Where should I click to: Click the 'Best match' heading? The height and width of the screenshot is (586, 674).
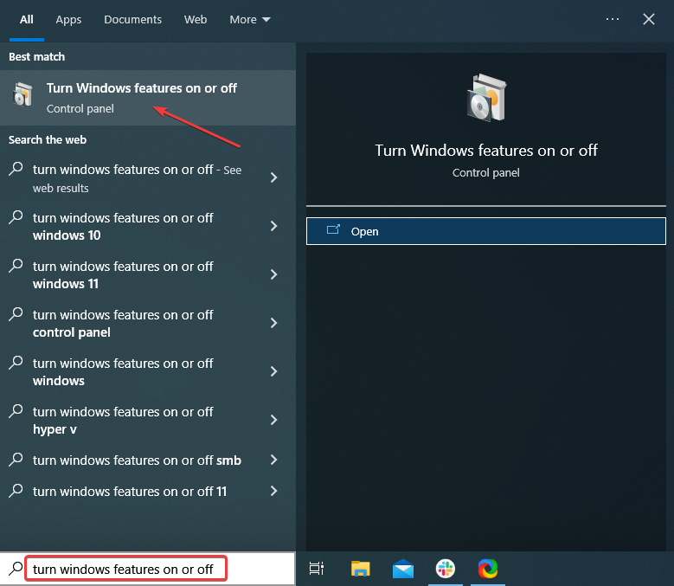(x=37, y=57)
